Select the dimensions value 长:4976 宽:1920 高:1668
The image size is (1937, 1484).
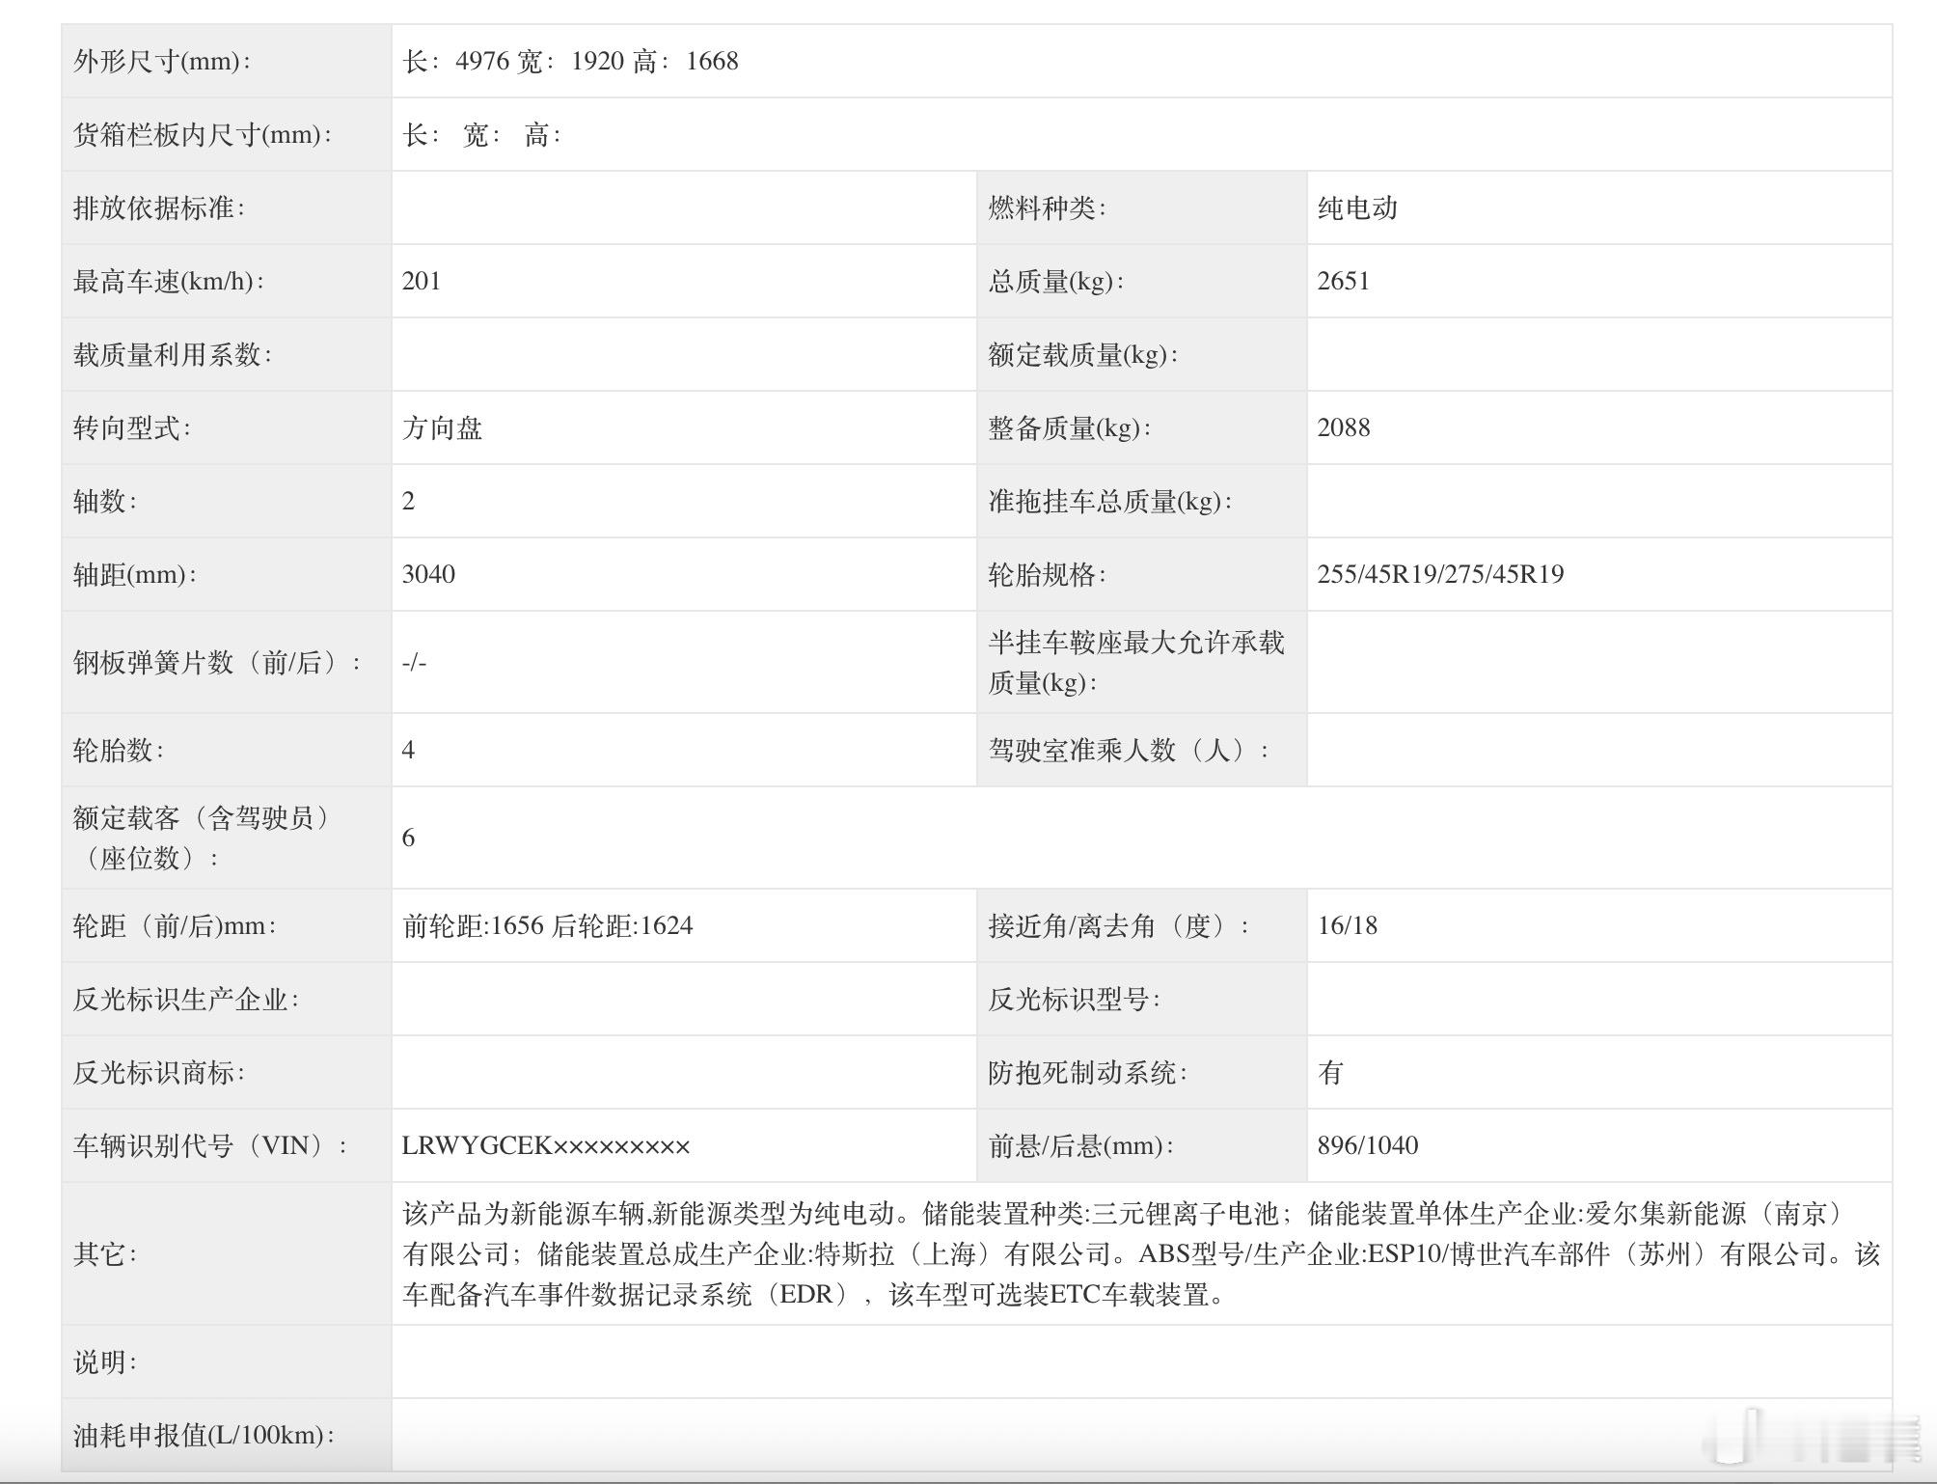point(571,62)
